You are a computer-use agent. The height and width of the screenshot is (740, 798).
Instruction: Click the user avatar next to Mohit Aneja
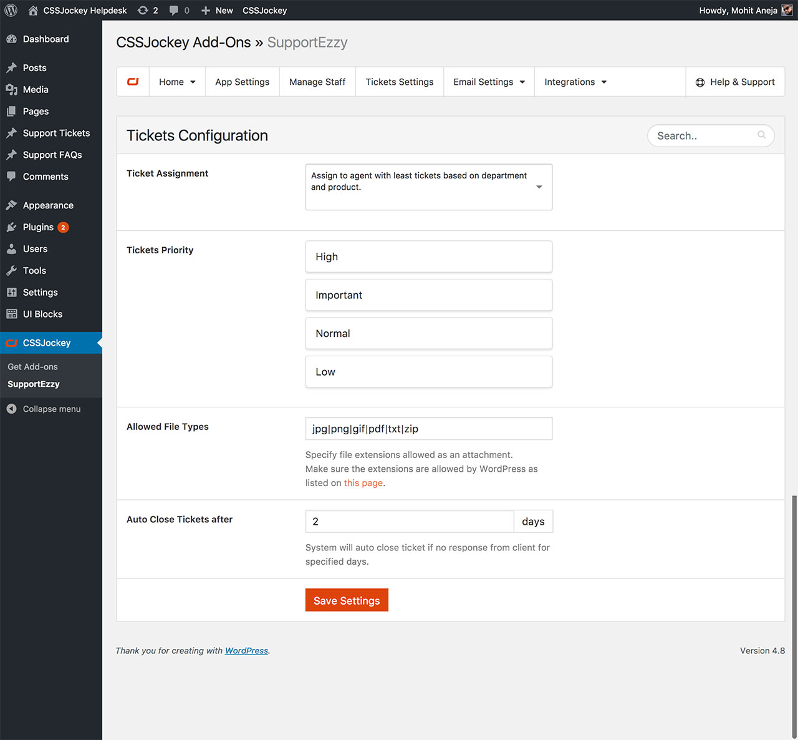(787, 10)
